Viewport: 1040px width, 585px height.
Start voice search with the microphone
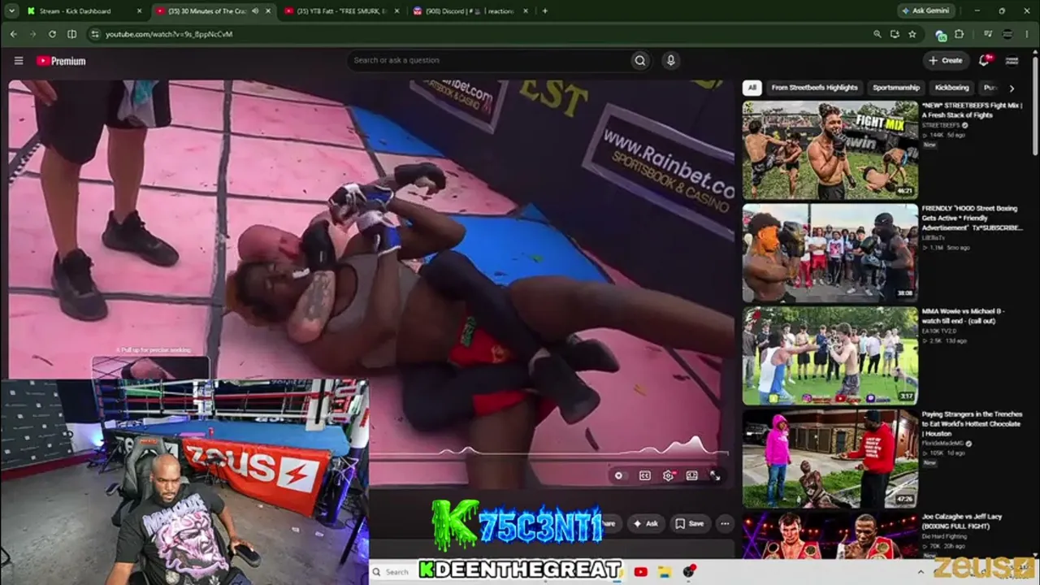[x=670, y=60]
